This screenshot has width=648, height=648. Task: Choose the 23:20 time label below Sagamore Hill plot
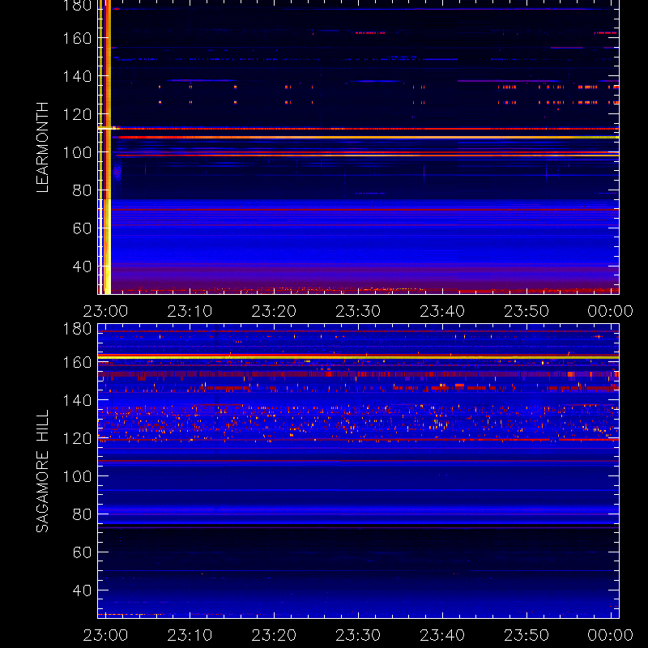(x=274, y=635)
